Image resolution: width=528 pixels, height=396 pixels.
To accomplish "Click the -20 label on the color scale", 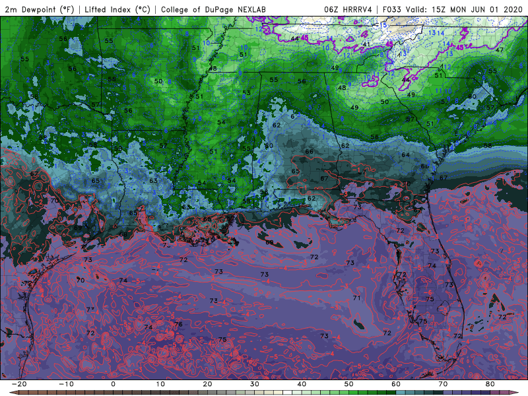I will 19,384.
